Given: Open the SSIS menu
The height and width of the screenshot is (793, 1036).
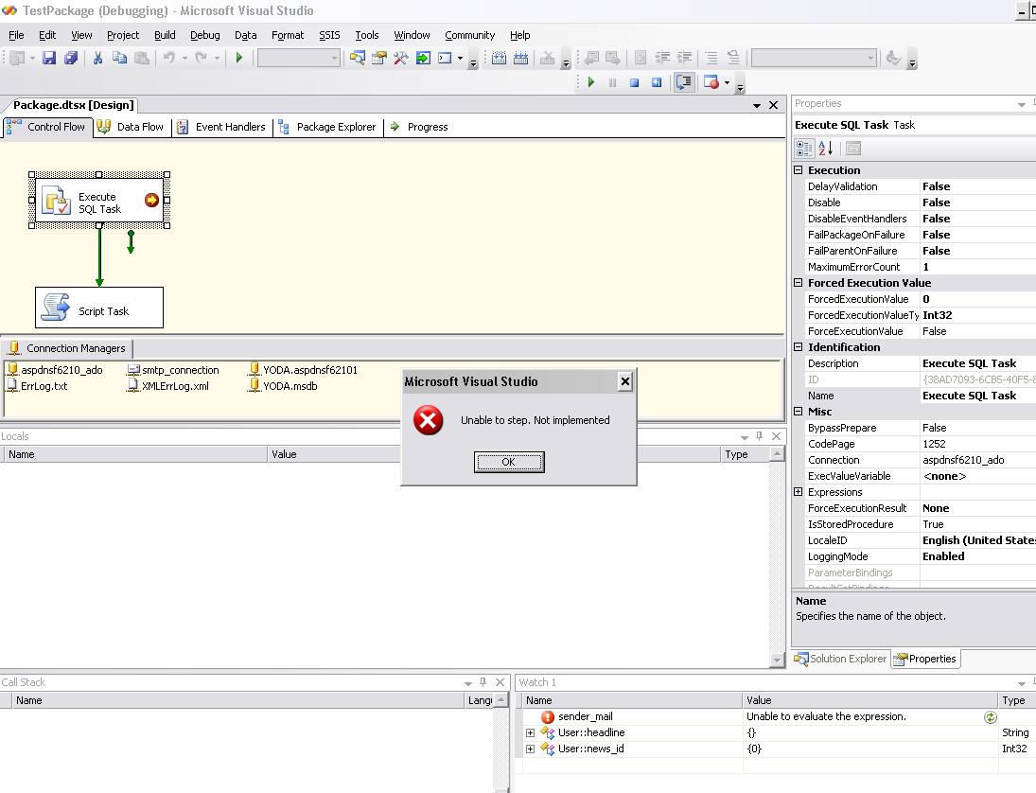Looking at the screenshot, I should click(x=329, y=35).
